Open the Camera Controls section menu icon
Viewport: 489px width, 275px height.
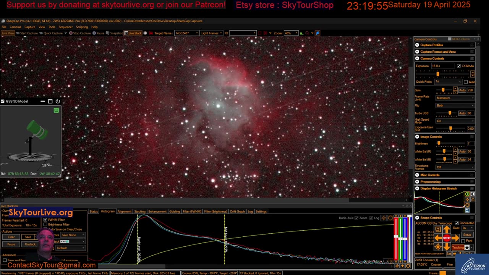tap(472, 58)
